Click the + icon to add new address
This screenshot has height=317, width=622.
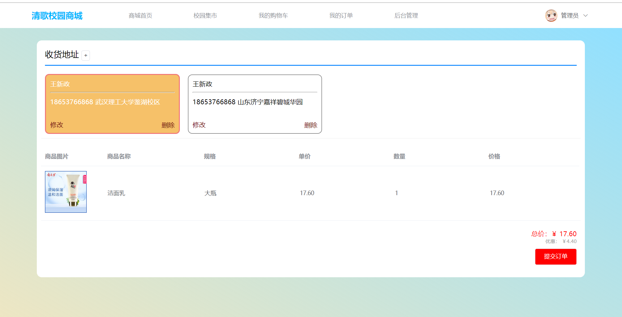(85, 55)
